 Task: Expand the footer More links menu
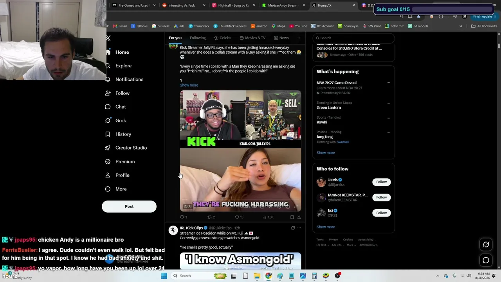coord(351,245)
